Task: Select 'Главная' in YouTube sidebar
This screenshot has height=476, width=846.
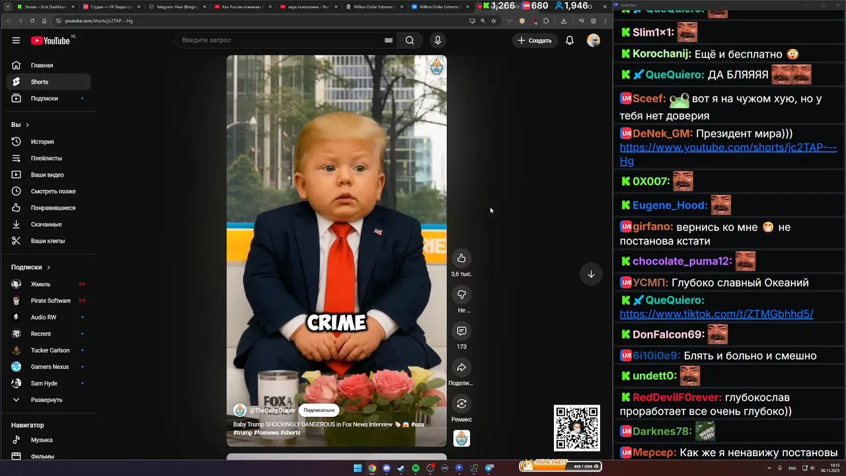Action: coord(48,65)
